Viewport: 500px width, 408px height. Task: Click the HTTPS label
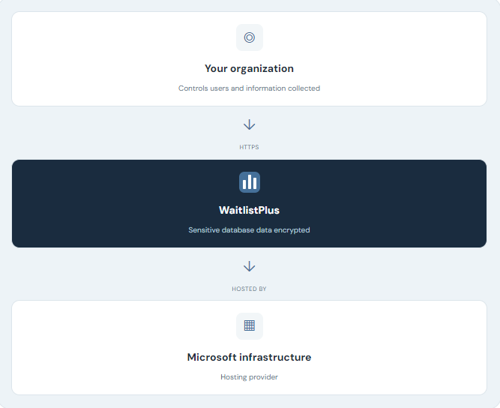pyautogui.click(x=249, y=147)
